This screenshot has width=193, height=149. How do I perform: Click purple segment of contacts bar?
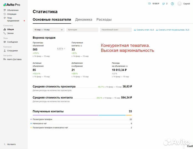[65, 115]
